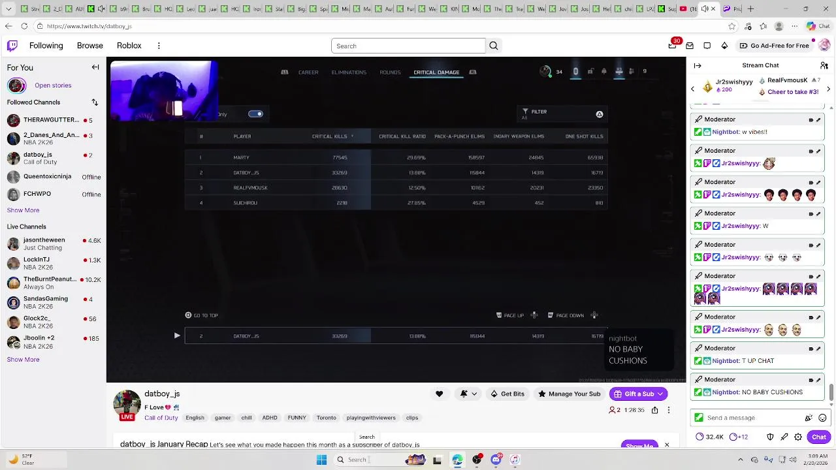Click Go Ad-Free for Free
Viewport: 836px width, 470px height.
pos(775,46)
